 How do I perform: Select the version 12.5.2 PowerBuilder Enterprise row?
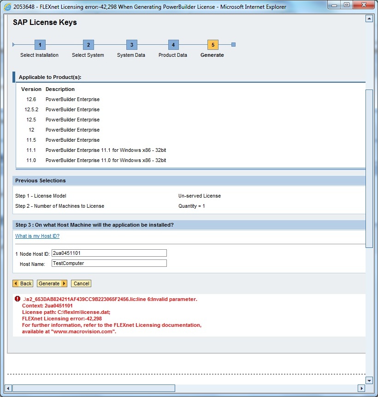[190, 109]
